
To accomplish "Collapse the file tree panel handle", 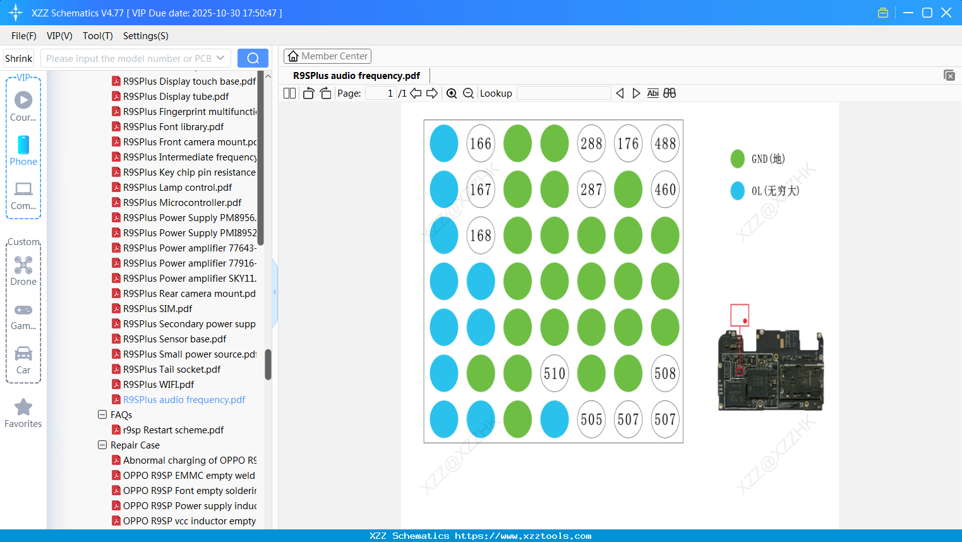I will (275, 292).
